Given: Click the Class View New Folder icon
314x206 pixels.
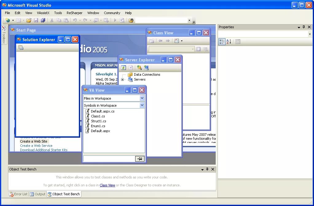Looking at the screenshot, I should [x=151, y=41].
